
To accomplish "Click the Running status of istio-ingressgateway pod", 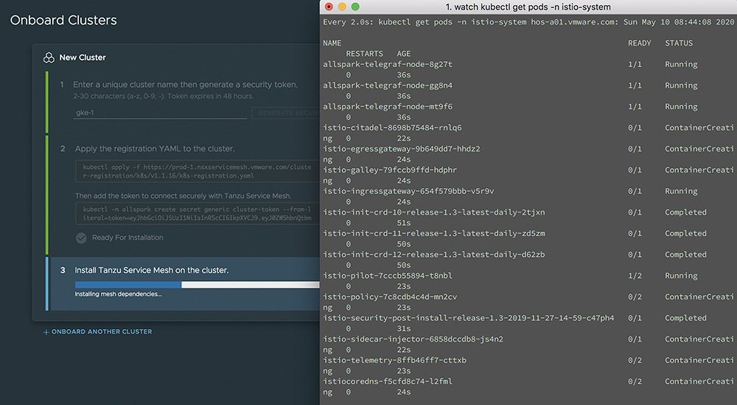I will click(x=681, y=191).
